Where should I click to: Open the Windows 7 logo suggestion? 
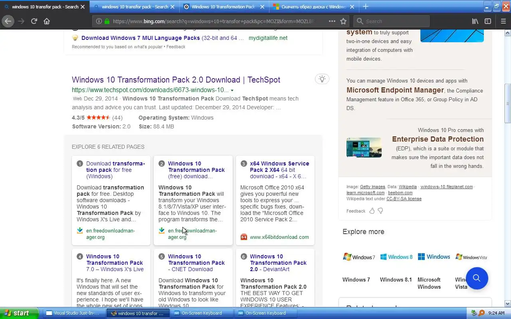pyautogui.click(x=359, y=257)
